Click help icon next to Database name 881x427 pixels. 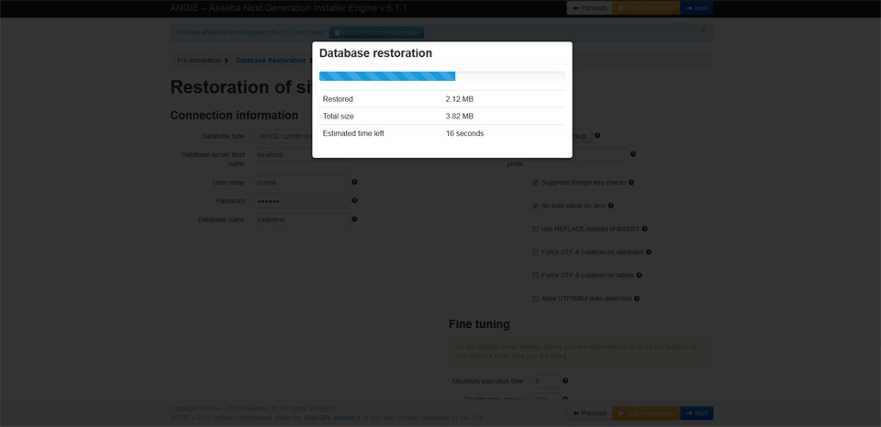(354, 219)
